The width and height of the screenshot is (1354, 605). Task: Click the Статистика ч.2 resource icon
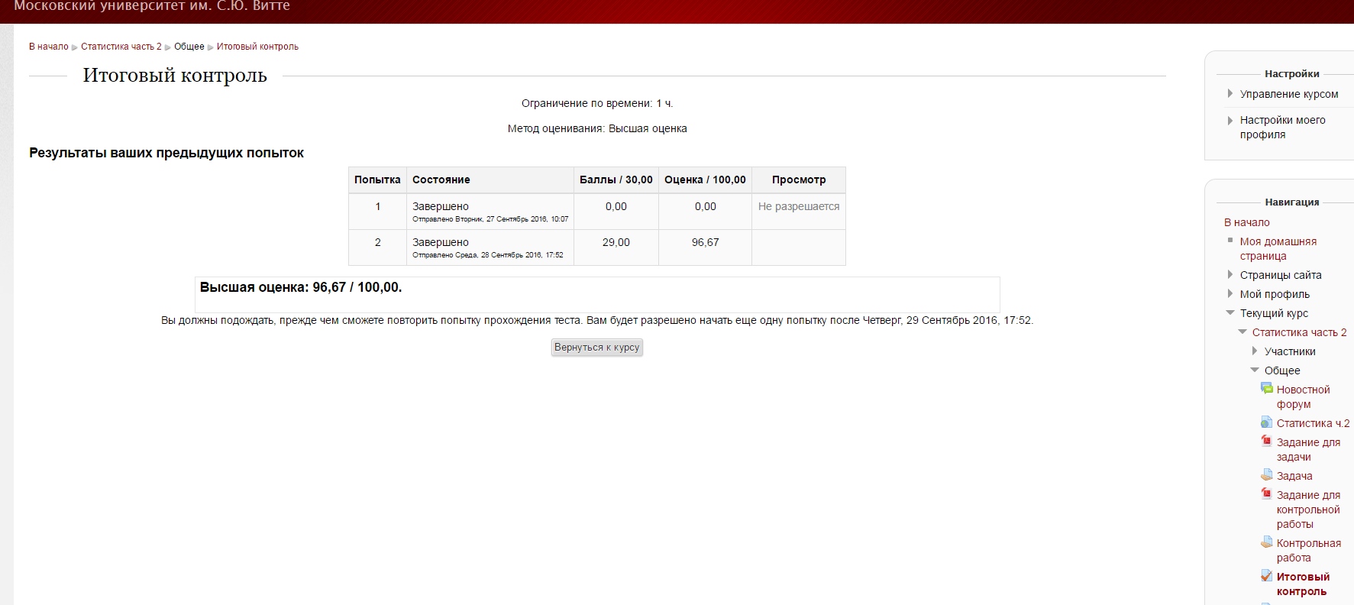tap(1267, 422)
